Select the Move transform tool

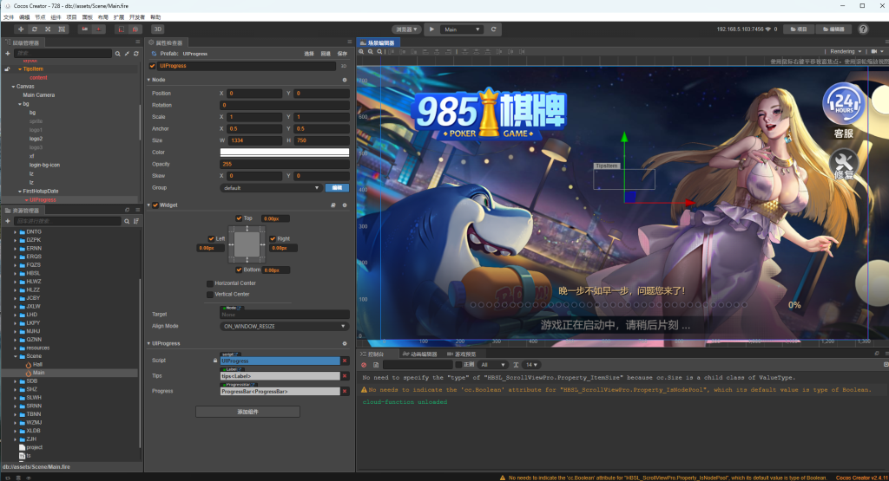(21, 29)
